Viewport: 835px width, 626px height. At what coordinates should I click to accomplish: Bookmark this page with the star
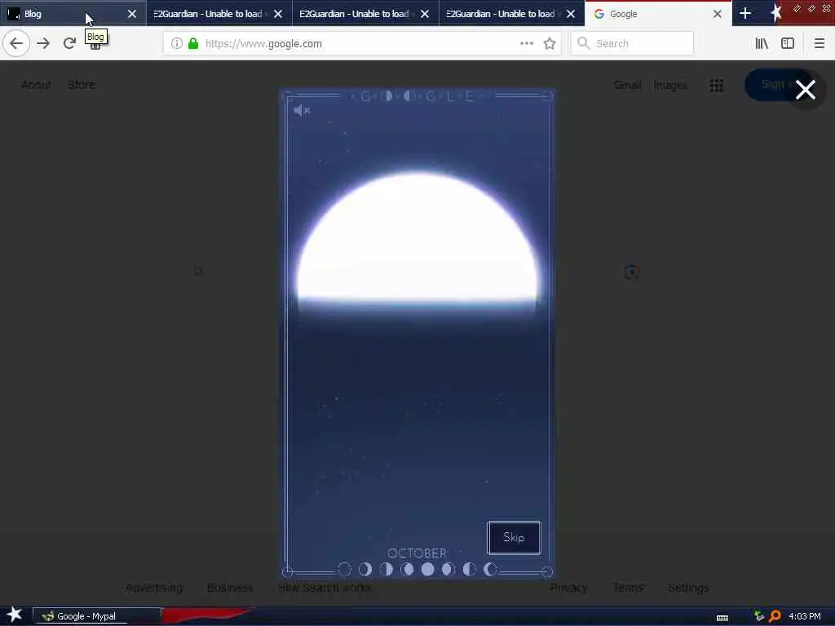coord(550,44)
